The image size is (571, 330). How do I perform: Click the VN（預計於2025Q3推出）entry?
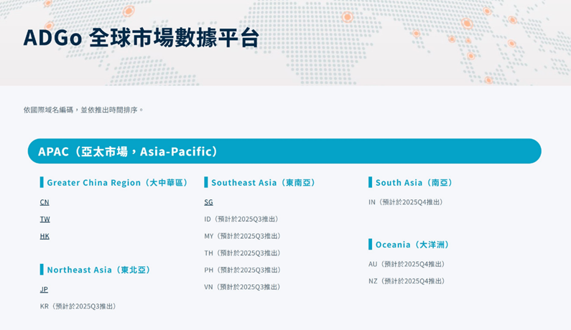(243, 287)
